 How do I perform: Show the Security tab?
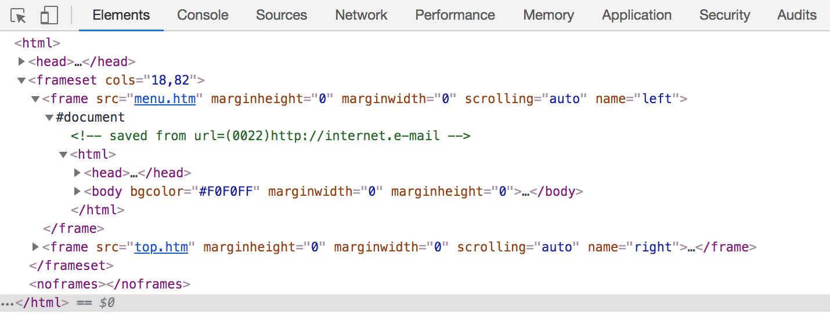point(724,16)
